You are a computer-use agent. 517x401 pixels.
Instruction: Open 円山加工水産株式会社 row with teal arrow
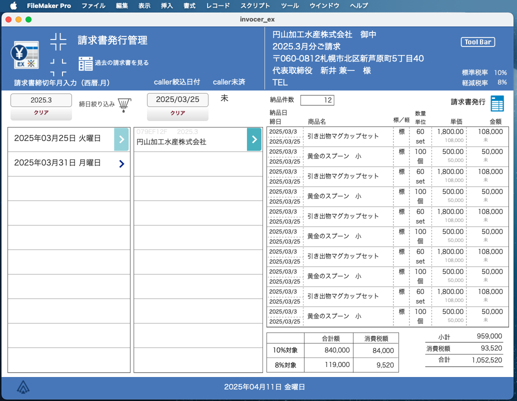click(x=254, y=139)
